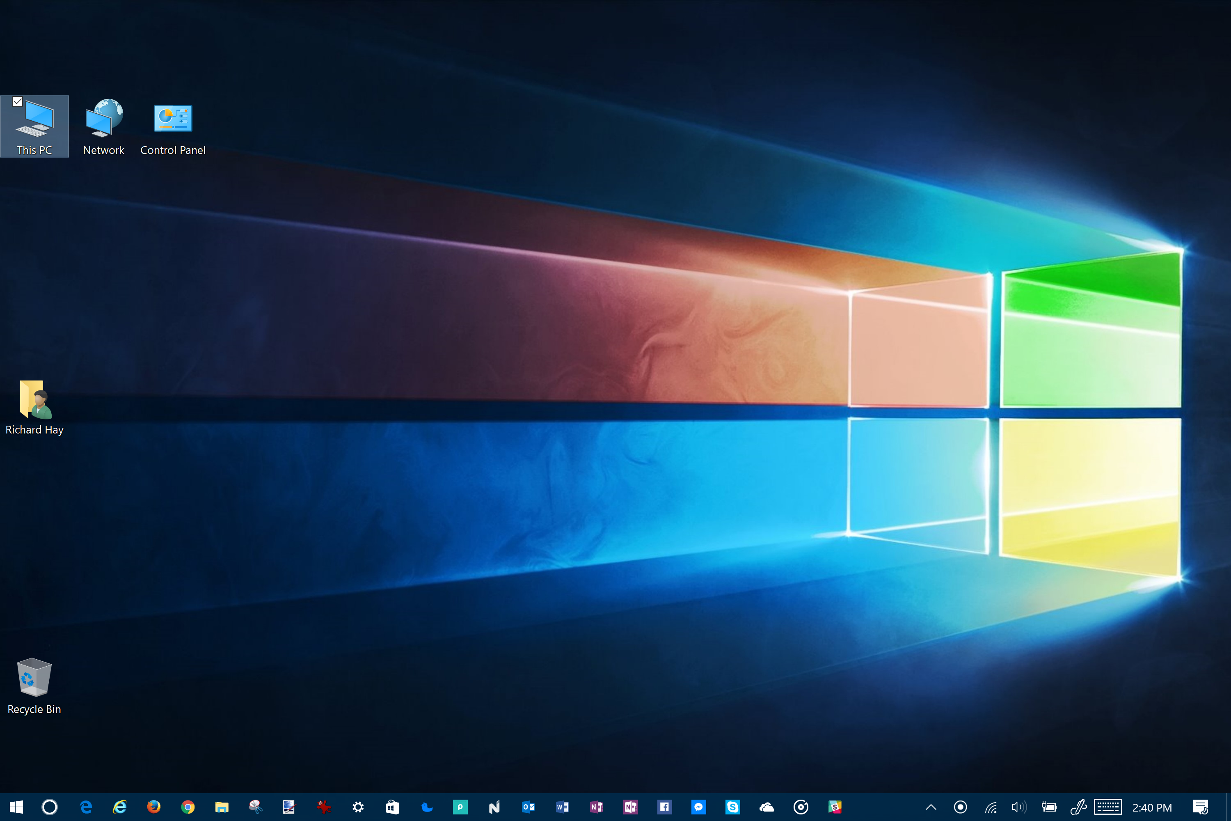Open the Skype taskbar icon

pyautogui.click(x=732, y=807)
